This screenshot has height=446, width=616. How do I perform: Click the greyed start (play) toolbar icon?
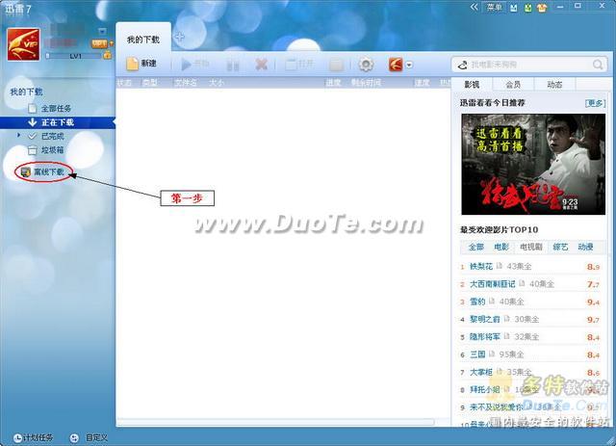[187, 65]
